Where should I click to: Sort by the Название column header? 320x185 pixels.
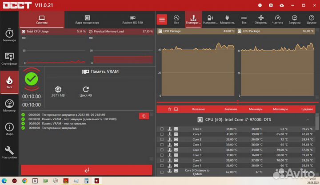(198, 109)
